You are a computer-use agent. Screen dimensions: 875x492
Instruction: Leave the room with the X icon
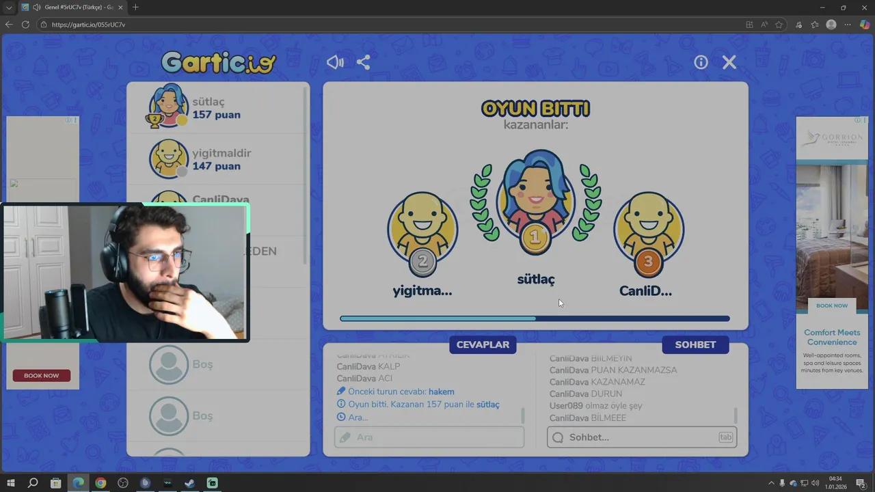click(729, 62)
